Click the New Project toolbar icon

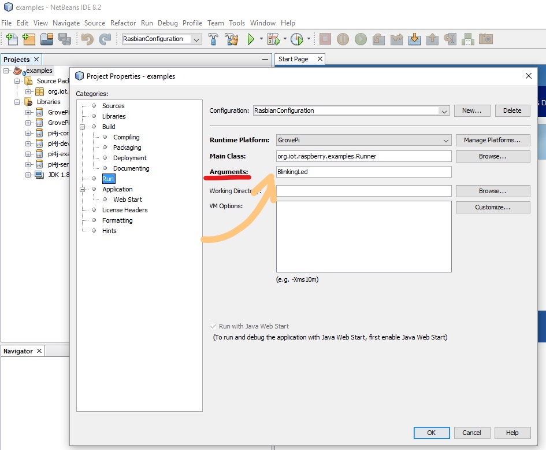(29, 39)
